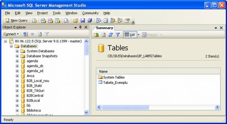
Task: Open a Database Engine Query from toolbar
Action: click(34, 21)
